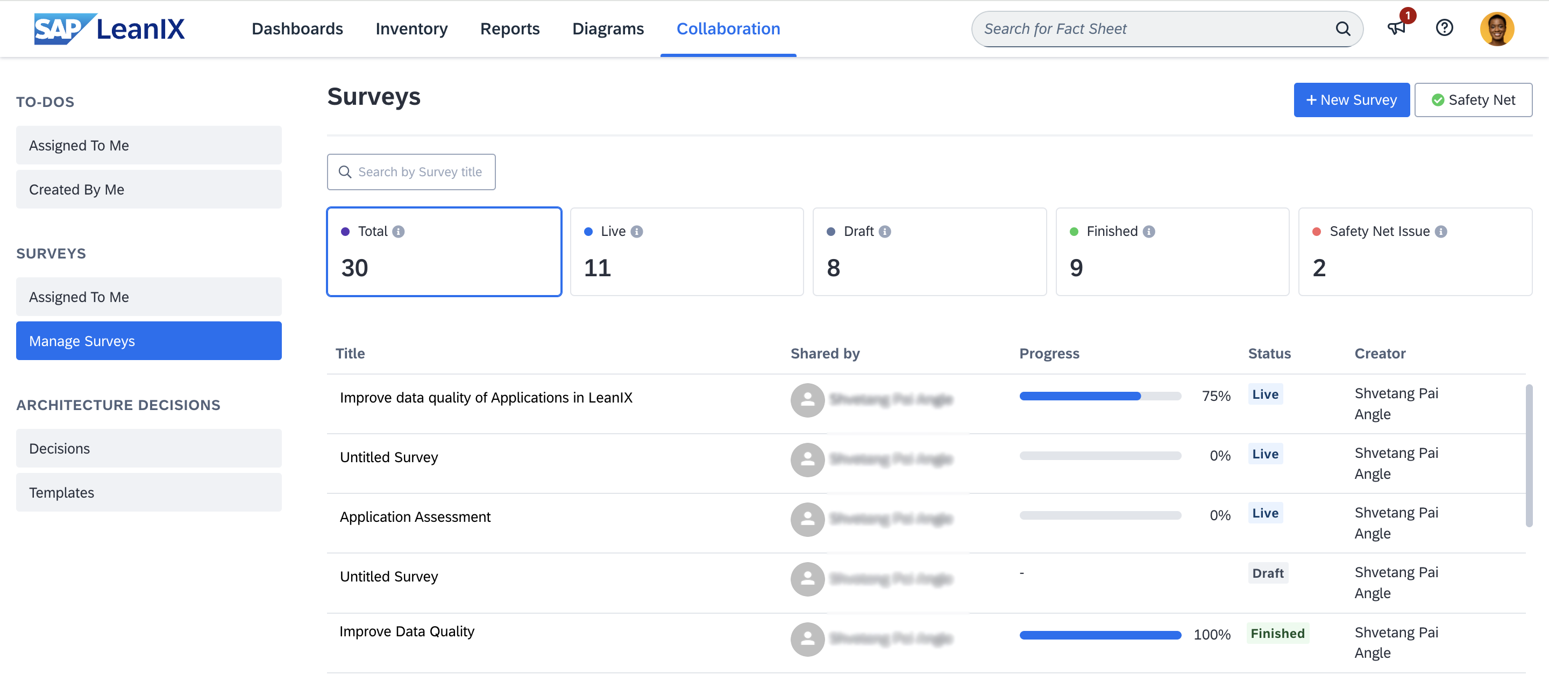1549x675 pixels.
Task: Click the info icon beside Finished
Action: 1148,232
